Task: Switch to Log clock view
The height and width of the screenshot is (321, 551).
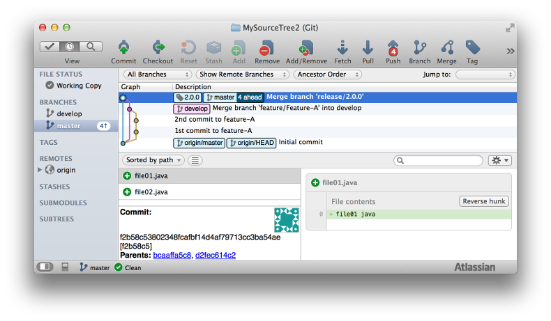Action: click(69, 47)
